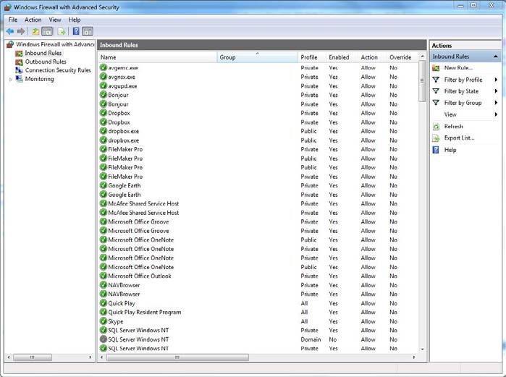Click green check icon of avgnsx.exe rule

pos(104,77)
